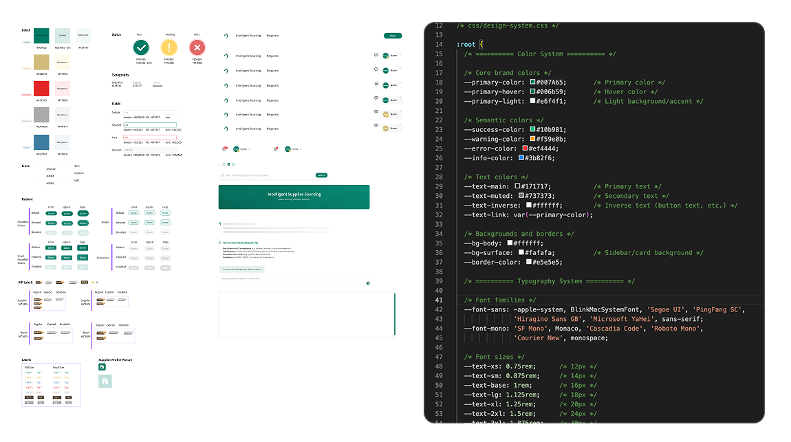Click the magnifier icon in the sourcing search bar
This screenshot has height=442, width=791.
click(222, 175)
